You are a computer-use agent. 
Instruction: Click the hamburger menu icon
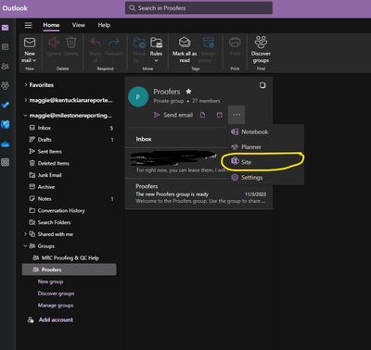pyautogui.click(x=29, y=25)
